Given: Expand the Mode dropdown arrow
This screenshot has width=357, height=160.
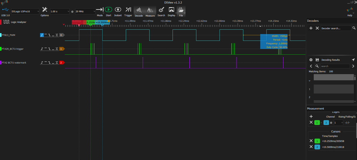Looking at the screenshot, I should pyautogui.click(x=104, y=13).
